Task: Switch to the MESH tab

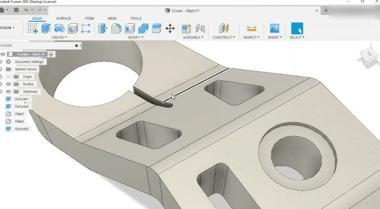Action: tap(112, 19)
